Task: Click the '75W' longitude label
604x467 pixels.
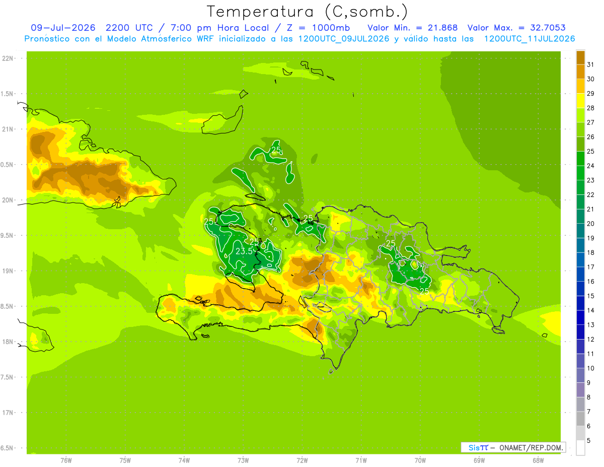Action: coord(125,460)
